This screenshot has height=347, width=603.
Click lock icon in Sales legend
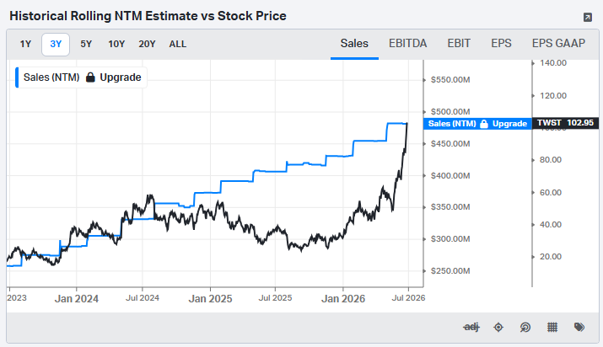tap(90, 77)
